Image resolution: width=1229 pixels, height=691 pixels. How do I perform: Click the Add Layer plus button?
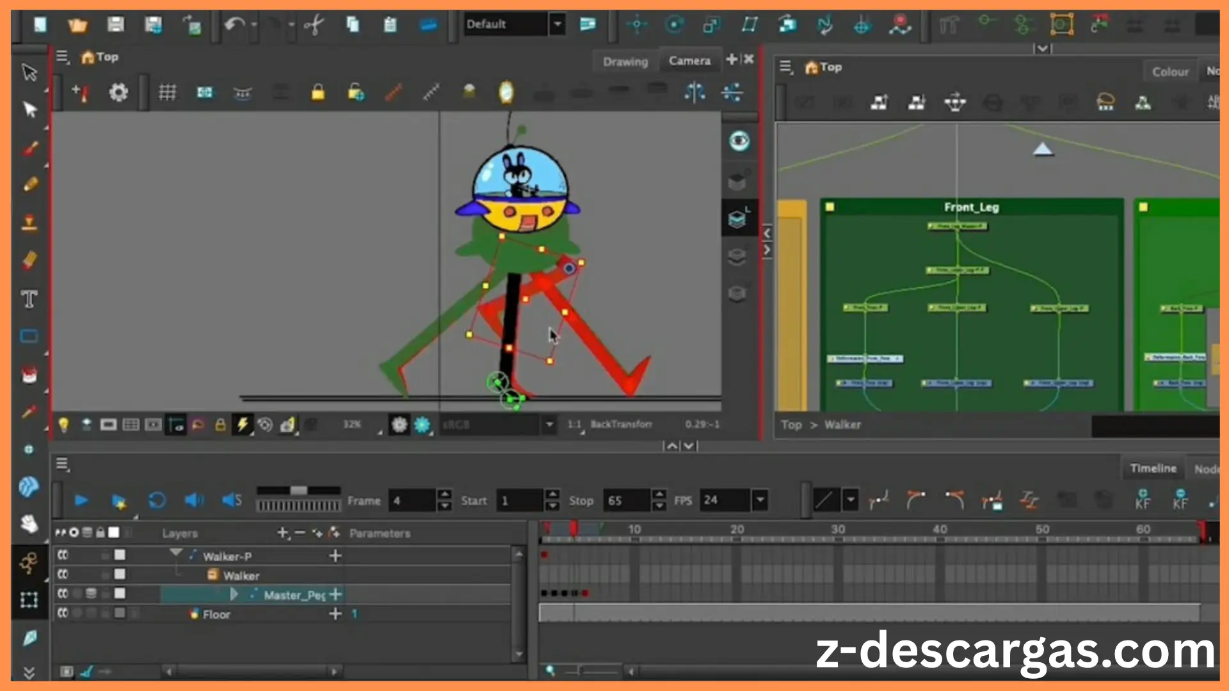coord(282,532)
